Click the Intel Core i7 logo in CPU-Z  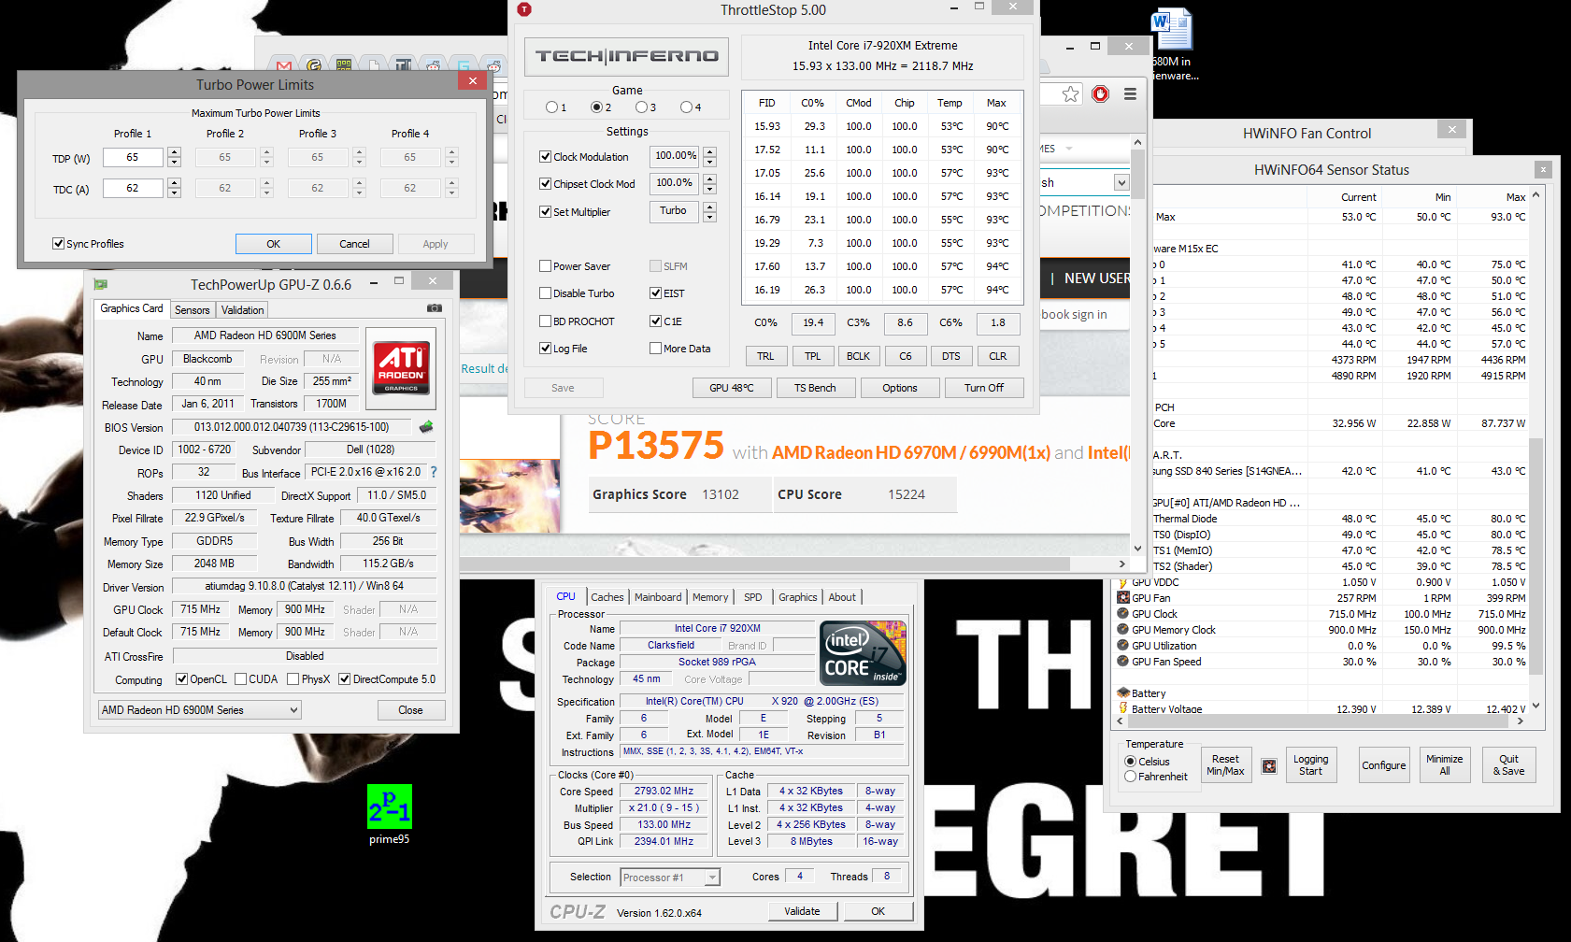864,653
